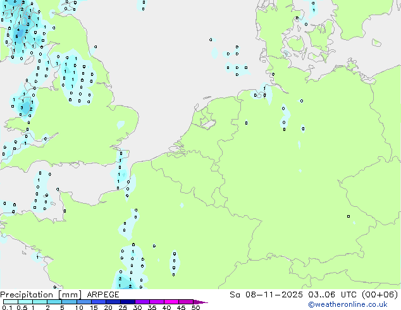Click the '0.5' legend scale label
This screenshot has width=401, height=310.
click(22, 307)
